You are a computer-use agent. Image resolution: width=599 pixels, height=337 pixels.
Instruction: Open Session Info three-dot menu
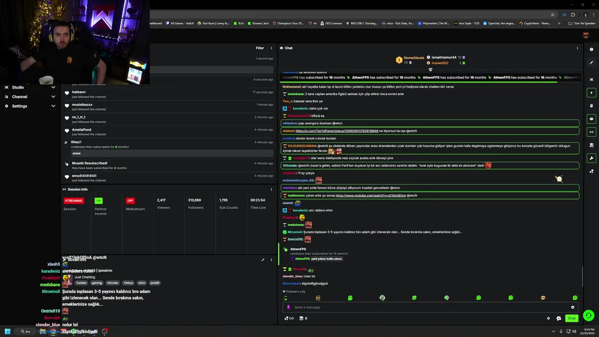(271, 190)
